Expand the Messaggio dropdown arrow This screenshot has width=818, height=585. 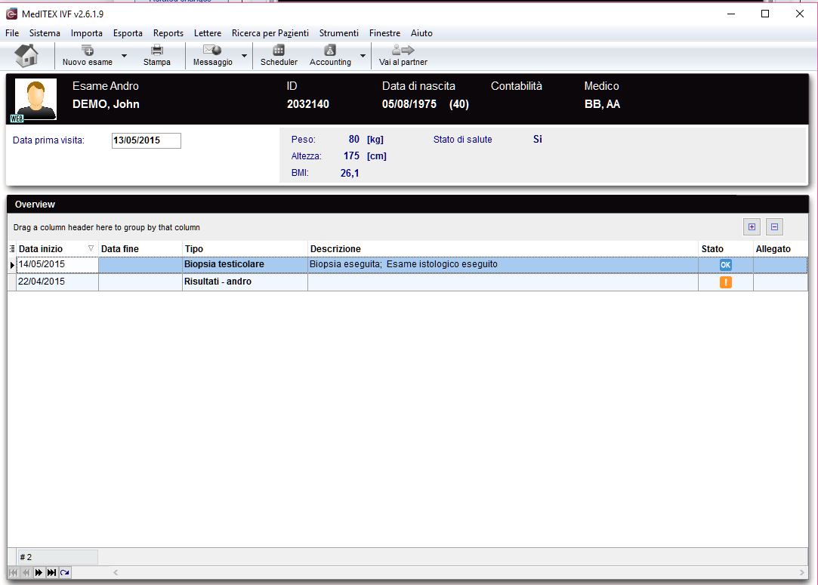click(244, 56)
